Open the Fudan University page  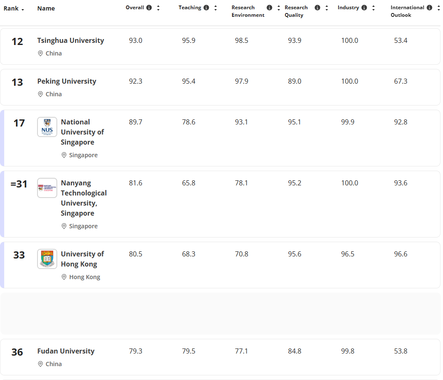click(66, 351)
